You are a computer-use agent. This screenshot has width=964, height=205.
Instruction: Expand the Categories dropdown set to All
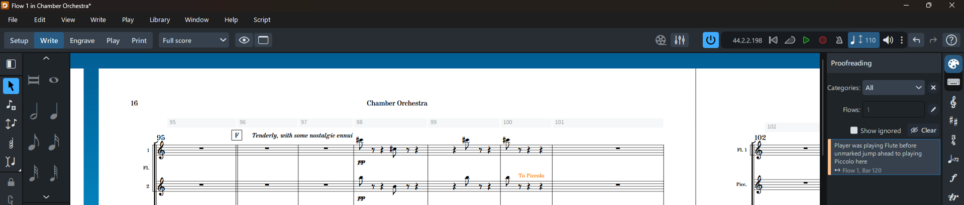tap(893, 87)
